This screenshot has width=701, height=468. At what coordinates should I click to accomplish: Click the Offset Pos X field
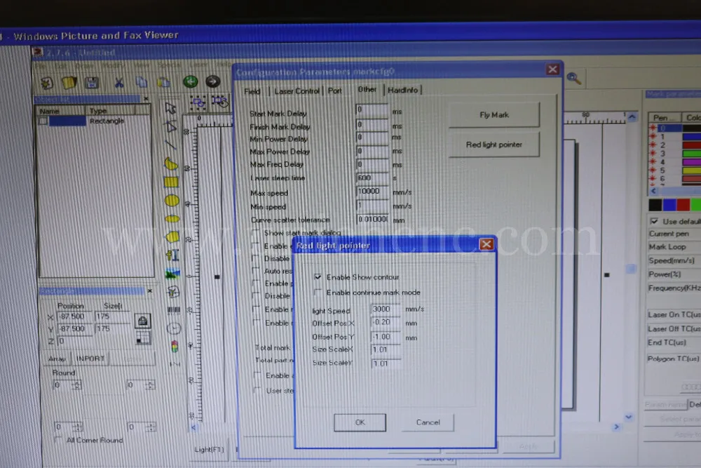(386, 323)
